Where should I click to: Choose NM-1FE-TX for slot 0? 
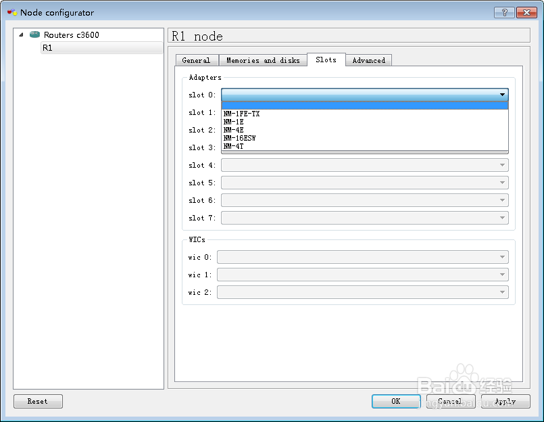pyautogui.click(x=365, y=114)
